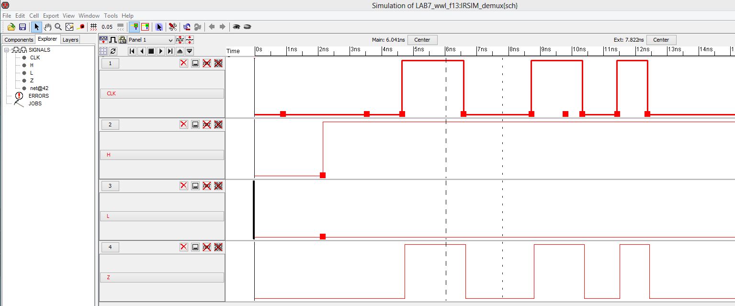735x306 pixels.
Task: Click the closed eye icon
Action: point(247,27)
